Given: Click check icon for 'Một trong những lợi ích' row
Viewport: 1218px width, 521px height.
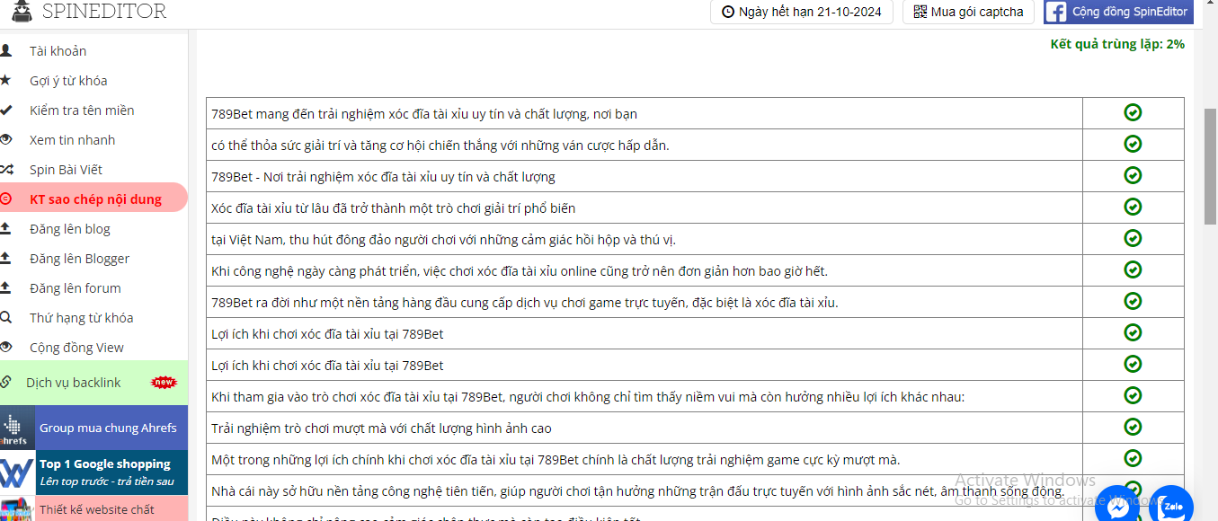Looking at the screenshot, I should (x=1133, y=458).
